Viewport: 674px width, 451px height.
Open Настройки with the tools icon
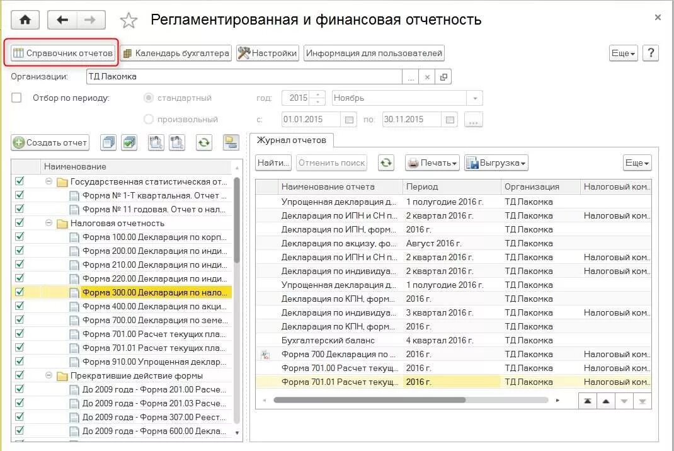coord(267,54)
